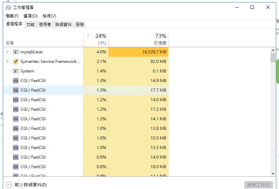Click the mysqld.exe process icon
The height and width of the screenshot is (189, 279).
(x=15, y=52)
